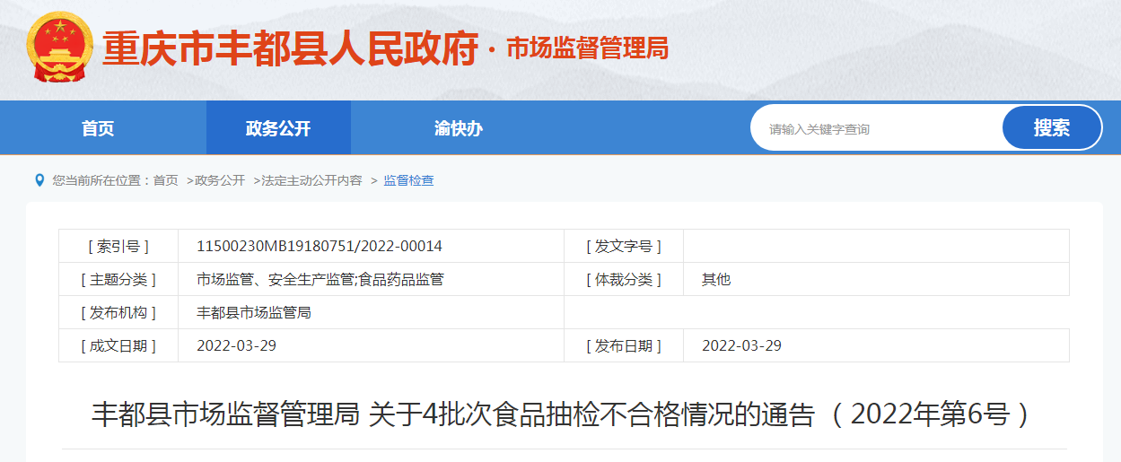Click the keyword search input field
Viewport: 1121px width, 462px height.
(x=876, y=128)
